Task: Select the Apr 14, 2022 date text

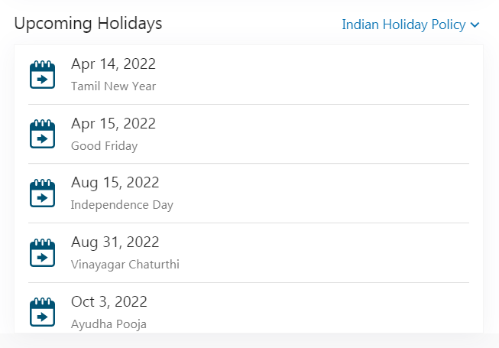Action: pos(113,64)
